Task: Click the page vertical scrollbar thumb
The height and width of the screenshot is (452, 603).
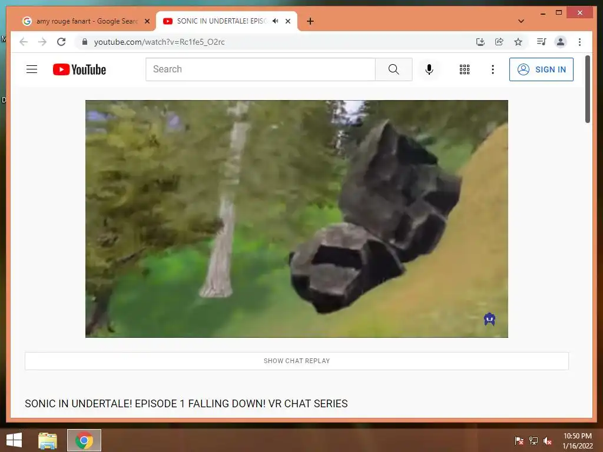Action: pos(587,89)
